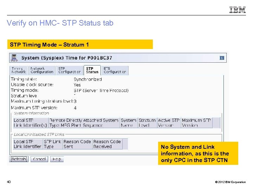The width and height of the screenshot is (253, 189).
Task: Click the yellow "No System and Link information" note
Action: pos(198,153)
